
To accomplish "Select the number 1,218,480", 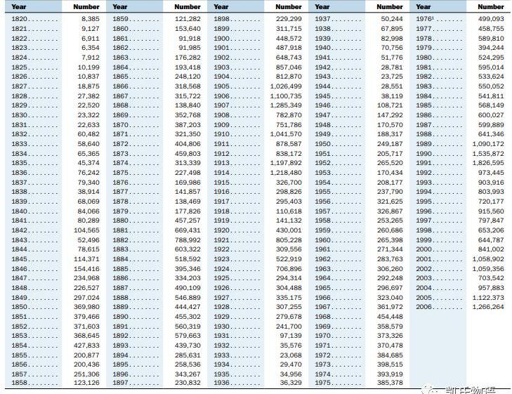I will pyautogui.click(x=286, y=173).
